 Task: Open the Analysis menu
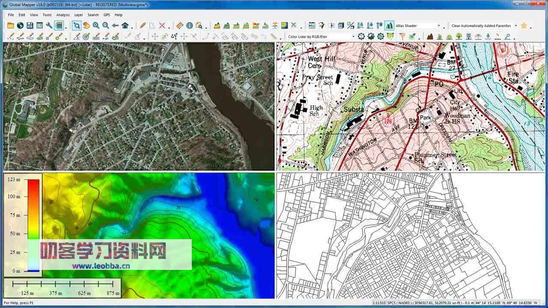point(63,15)
